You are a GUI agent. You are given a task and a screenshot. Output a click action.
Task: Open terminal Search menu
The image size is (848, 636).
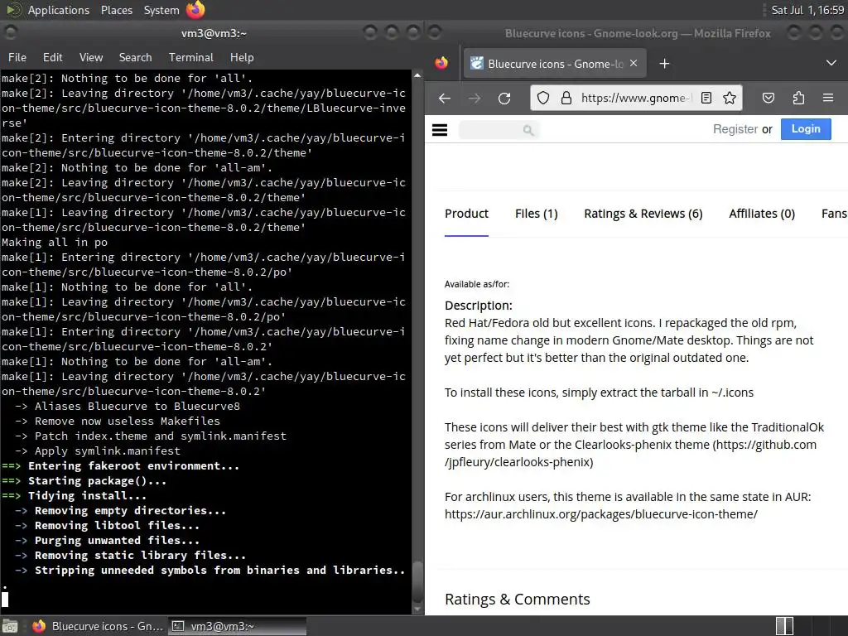135,57
